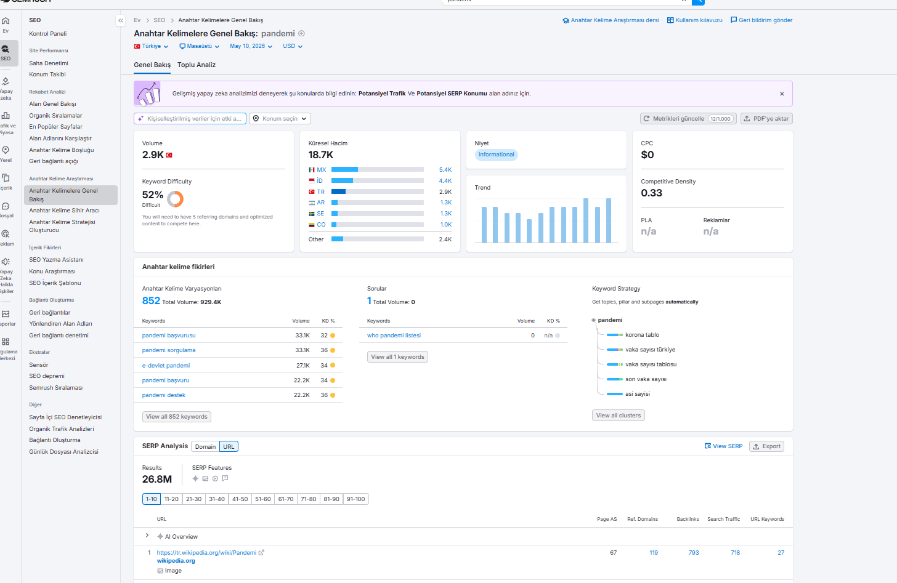Select the 11-20 results range
This screenshot has width=897, height=583.
[x=171, y=499]
